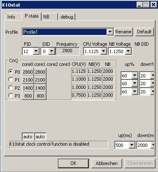Click NB(V) 1.1250 cell in P0 row

[x=95, y=72]
